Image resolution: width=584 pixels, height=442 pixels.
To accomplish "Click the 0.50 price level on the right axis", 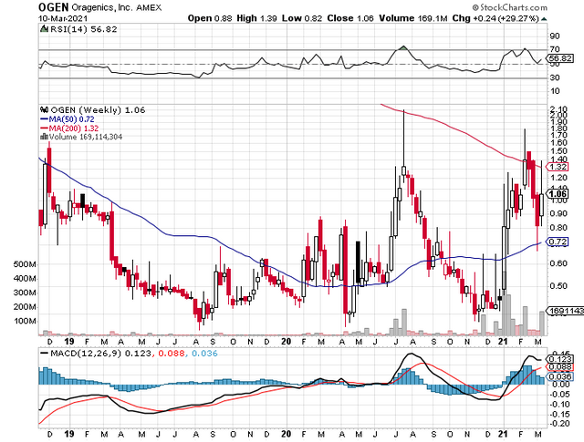I will point(558,286).
